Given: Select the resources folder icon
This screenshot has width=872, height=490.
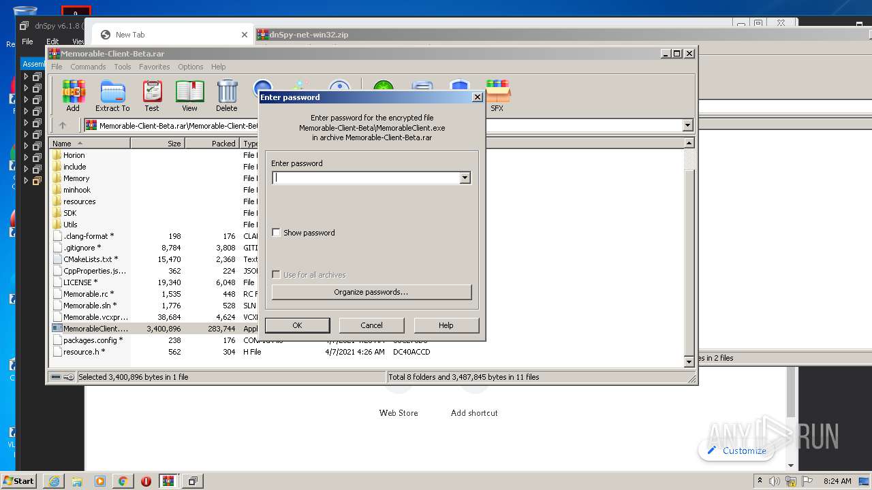Looking at the screenshot, I should [57, 201].
